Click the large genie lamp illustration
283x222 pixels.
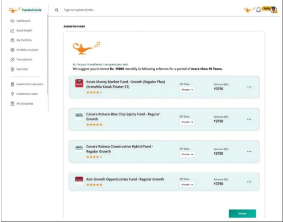(x=86, y=48)
